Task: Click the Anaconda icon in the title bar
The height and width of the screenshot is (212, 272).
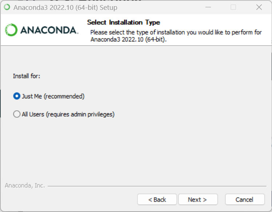Action: pyautogui.click(x=7, y=7)
